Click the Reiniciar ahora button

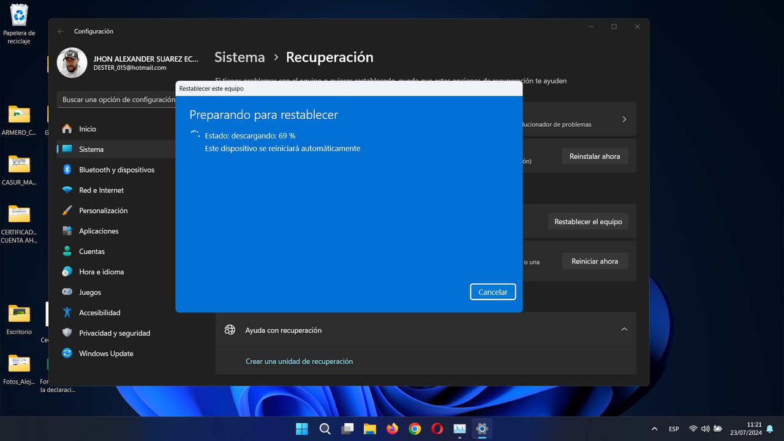[595, 262]
